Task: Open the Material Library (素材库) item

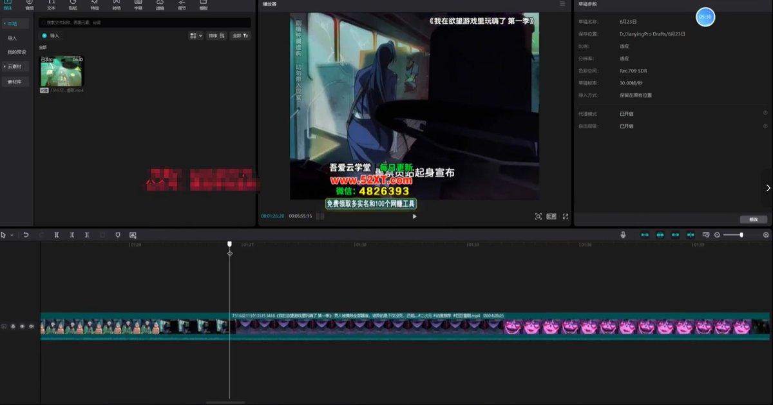Action: coord(14,82)
